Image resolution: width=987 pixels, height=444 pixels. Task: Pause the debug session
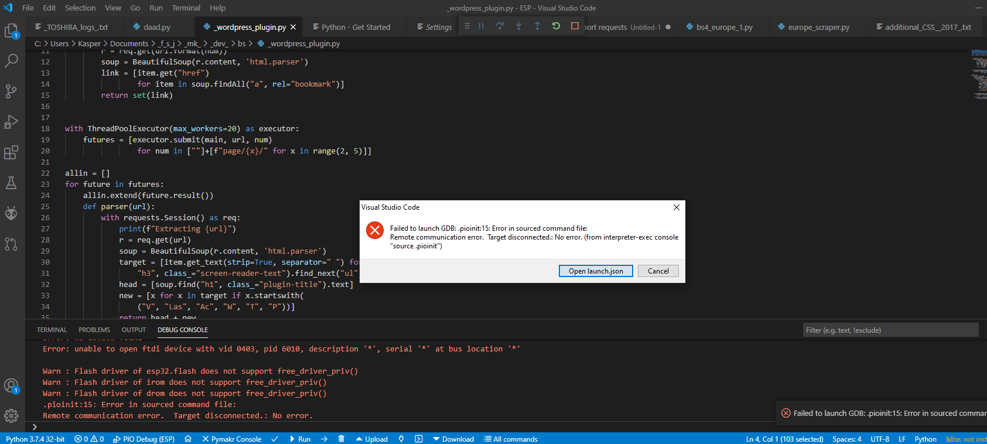481,26
